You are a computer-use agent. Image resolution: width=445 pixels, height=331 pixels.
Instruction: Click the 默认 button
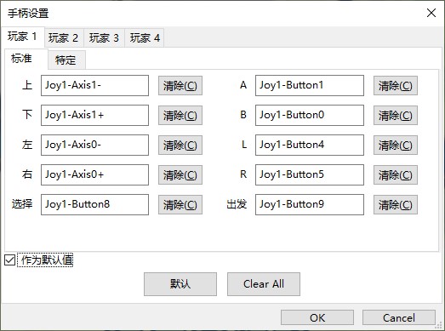(x=180, y=284)
